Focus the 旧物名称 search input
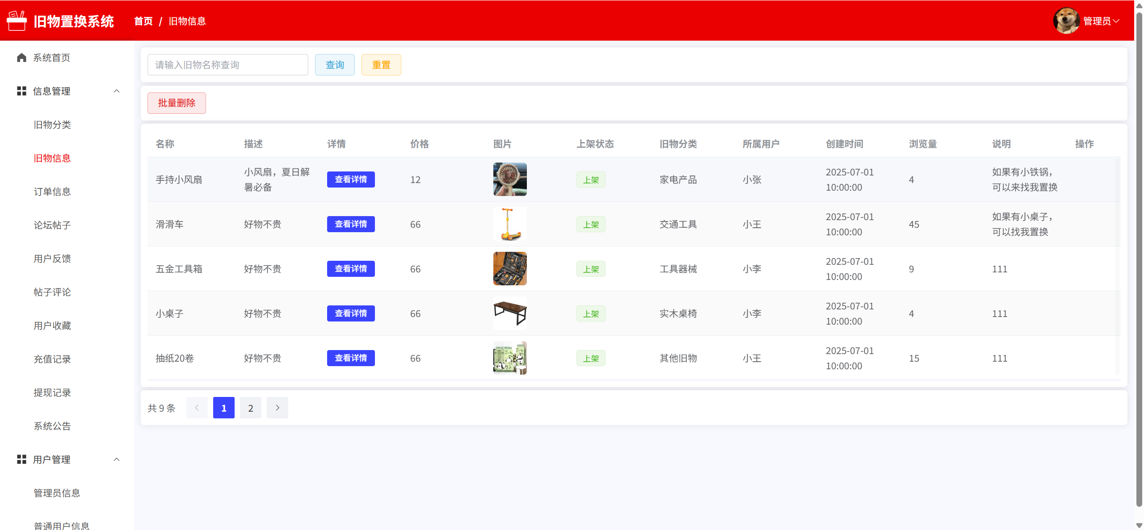Screen dimensions: 1144x530 pyautogui.click(x=227, y=65)
